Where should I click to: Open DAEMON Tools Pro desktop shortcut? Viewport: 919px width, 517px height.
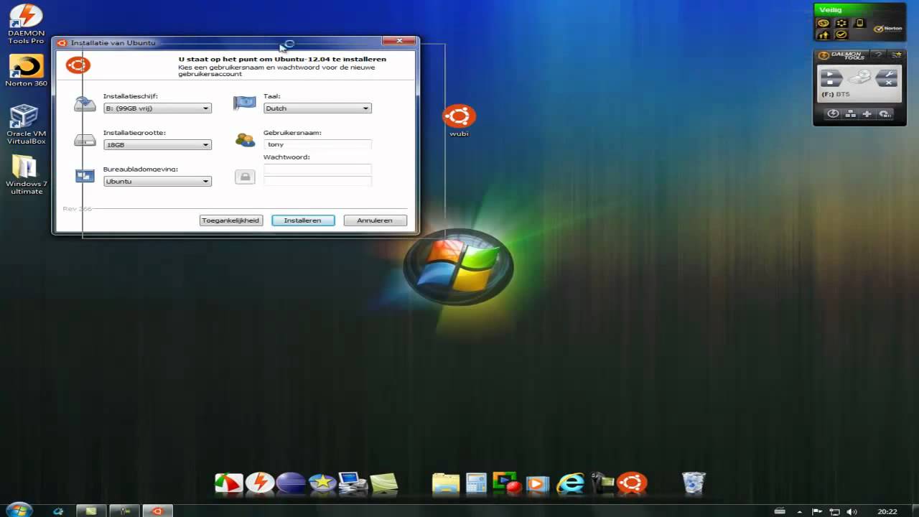coord(27,24)
